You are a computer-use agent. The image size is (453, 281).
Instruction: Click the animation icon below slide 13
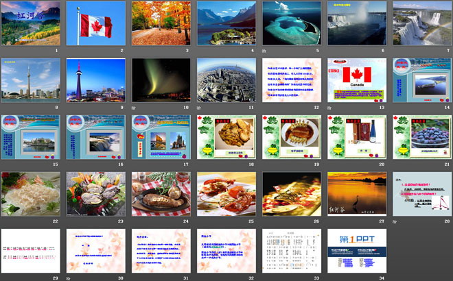329,109
